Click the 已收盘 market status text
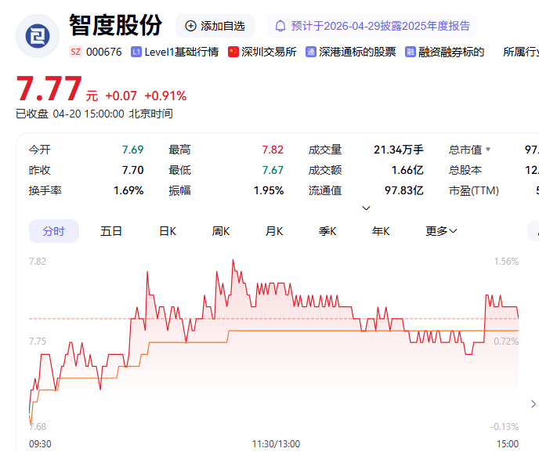This screenshot has width=539, height=452. 32,114
